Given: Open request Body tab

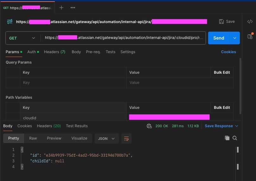Looking at the screenshot, I should (x=76, y=52).
